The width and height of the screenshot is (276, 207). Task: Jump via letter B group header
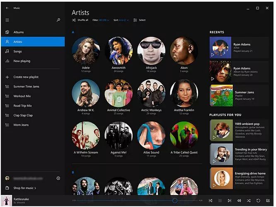(73, 172)
